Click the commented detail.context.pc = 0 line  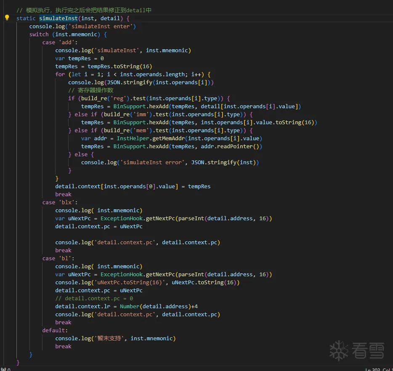pyautogui.click(x=94, y=299)
